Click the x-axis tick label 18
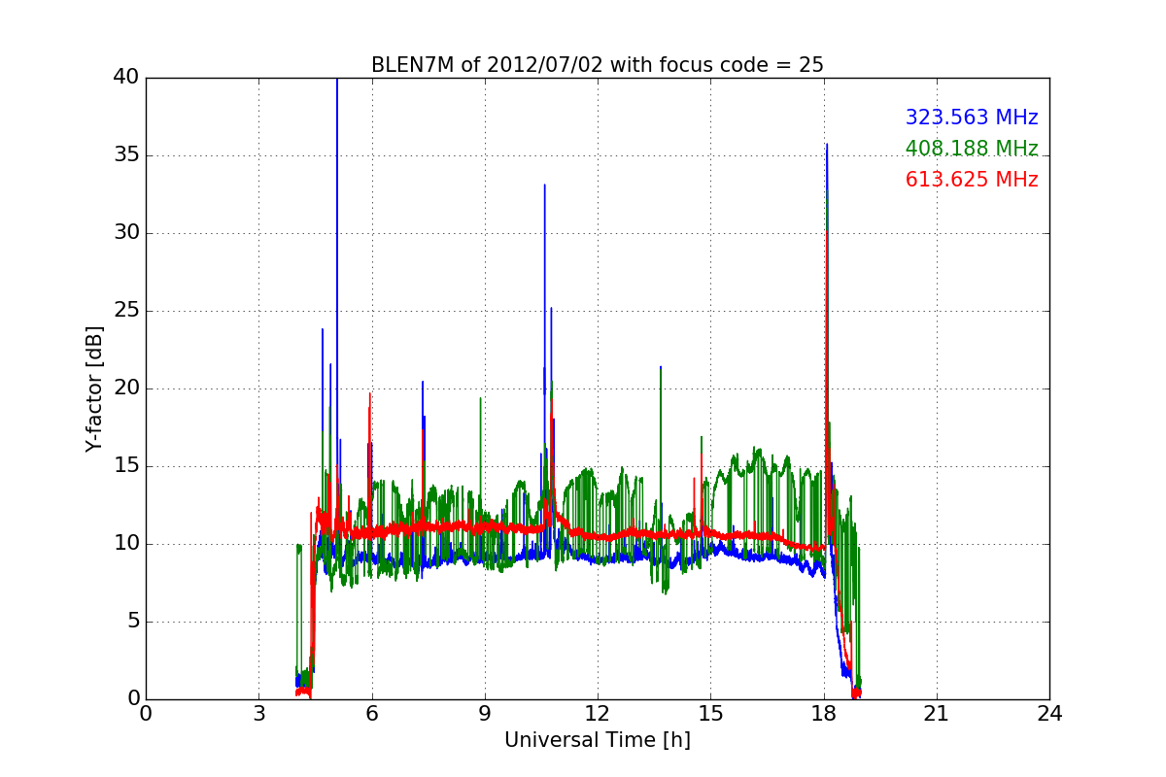 pyautogui.click(x=823, y=714)
